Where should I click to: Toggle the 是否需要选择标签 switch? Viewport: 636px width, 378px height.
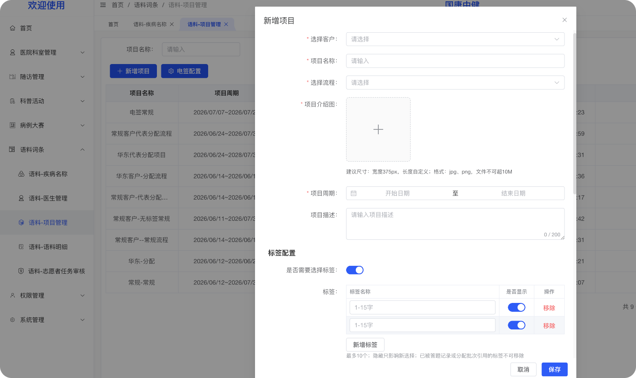[355, 270]
